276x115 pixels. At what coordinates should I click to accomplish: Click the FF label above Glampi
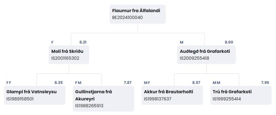tap(9, 83)
